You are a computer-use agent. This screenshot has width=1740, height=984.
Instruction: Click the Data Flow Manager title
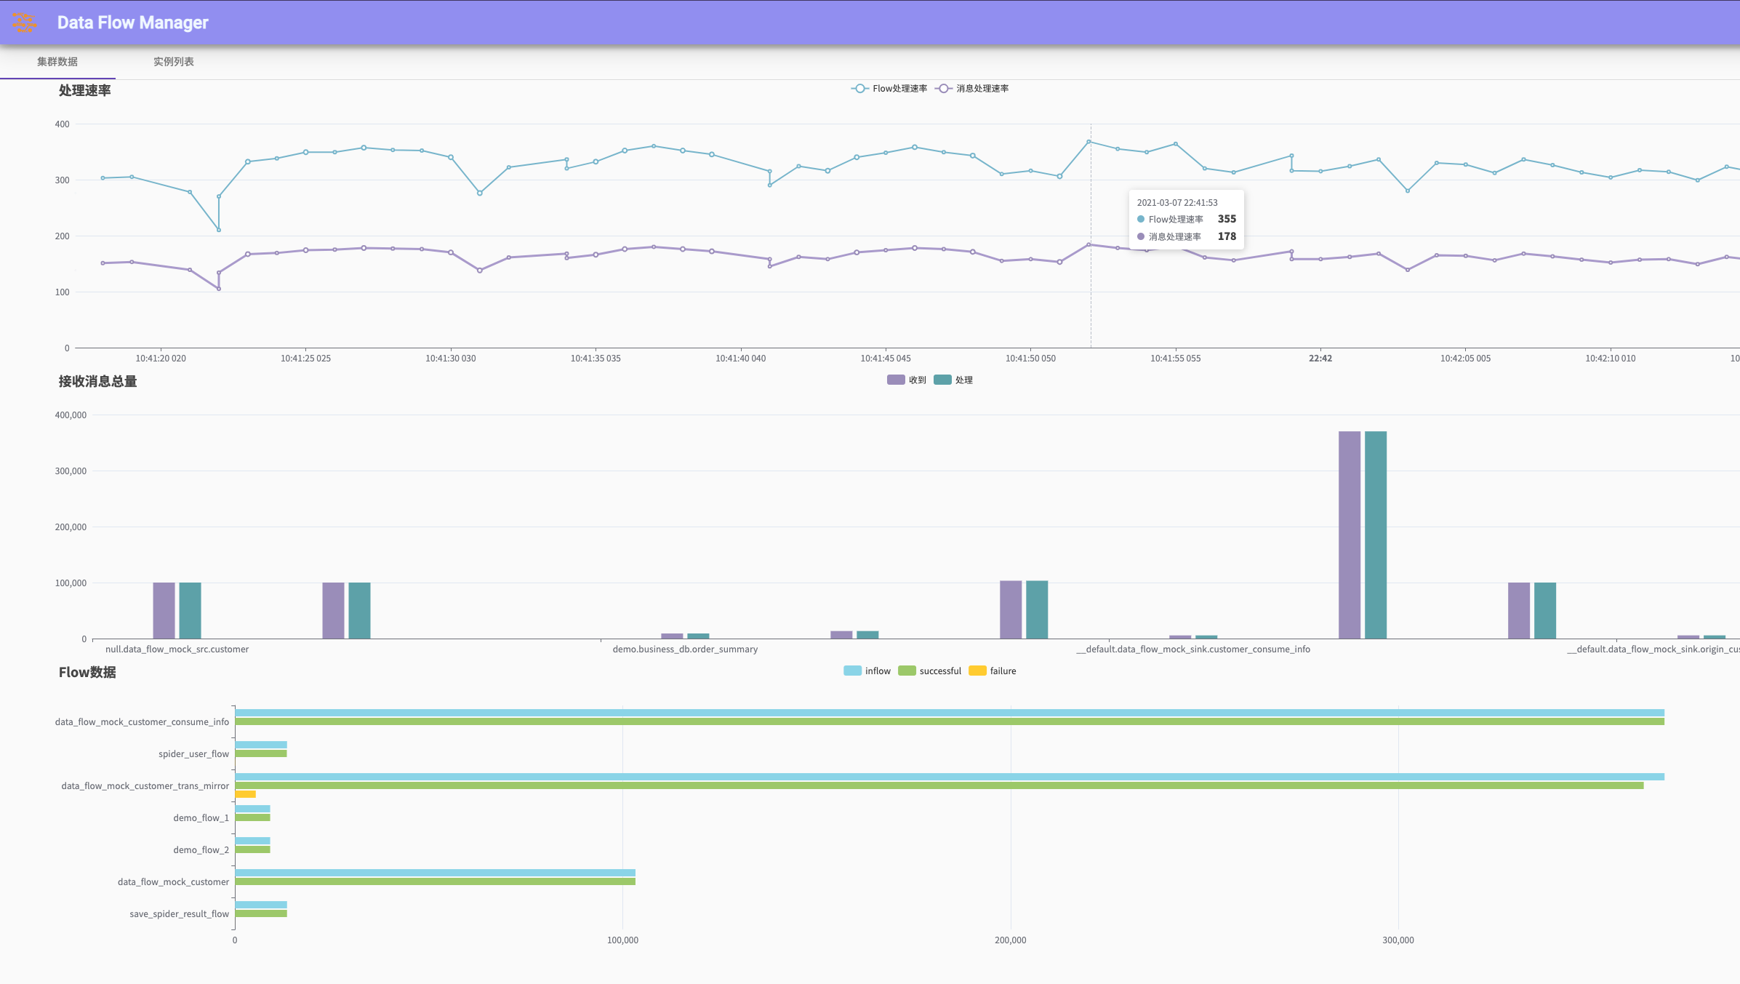click(x=132, y=23)
